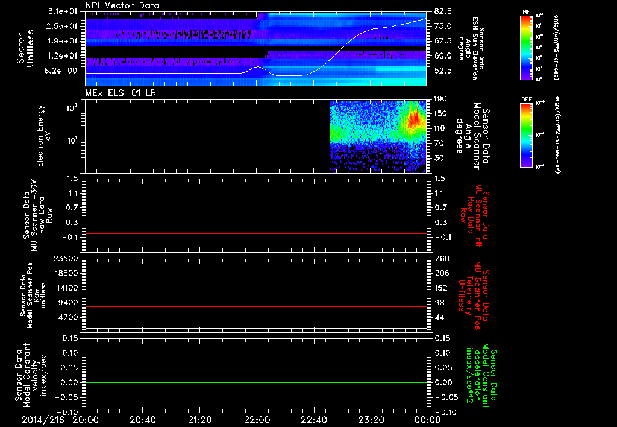Screen dimensions: 617x427
Task: Click the 'ESH Sun Elevation Angle' axis label
Action: pos(471,48)
